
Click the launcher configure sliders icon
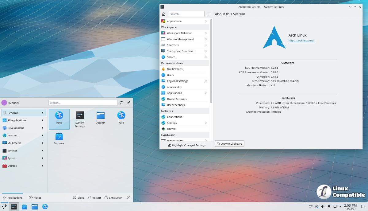pyautogui.click(x=121, y=103)
